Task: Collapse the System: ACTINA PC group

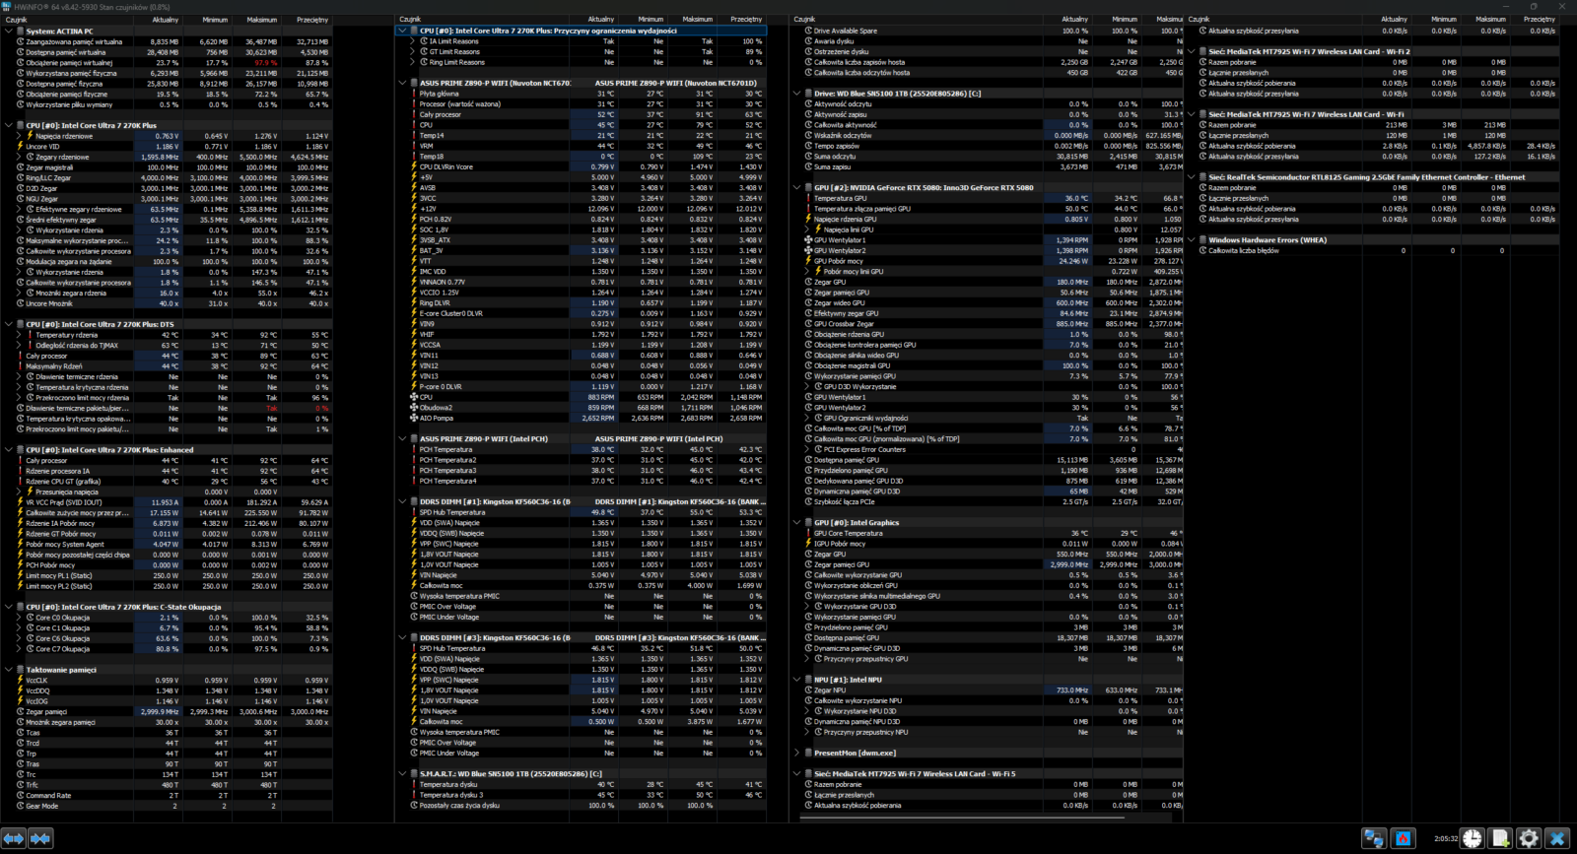Action: pyautogui.click(x=9, y=32)
